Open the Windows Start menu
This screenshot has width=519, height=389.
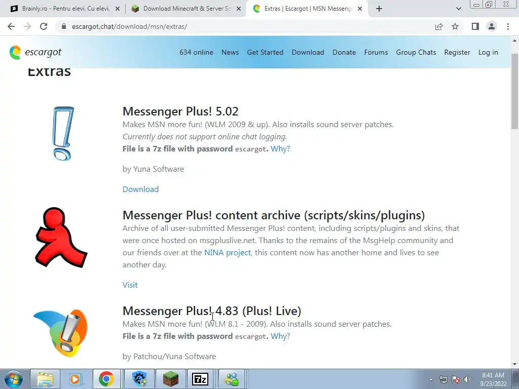point(13,379)
